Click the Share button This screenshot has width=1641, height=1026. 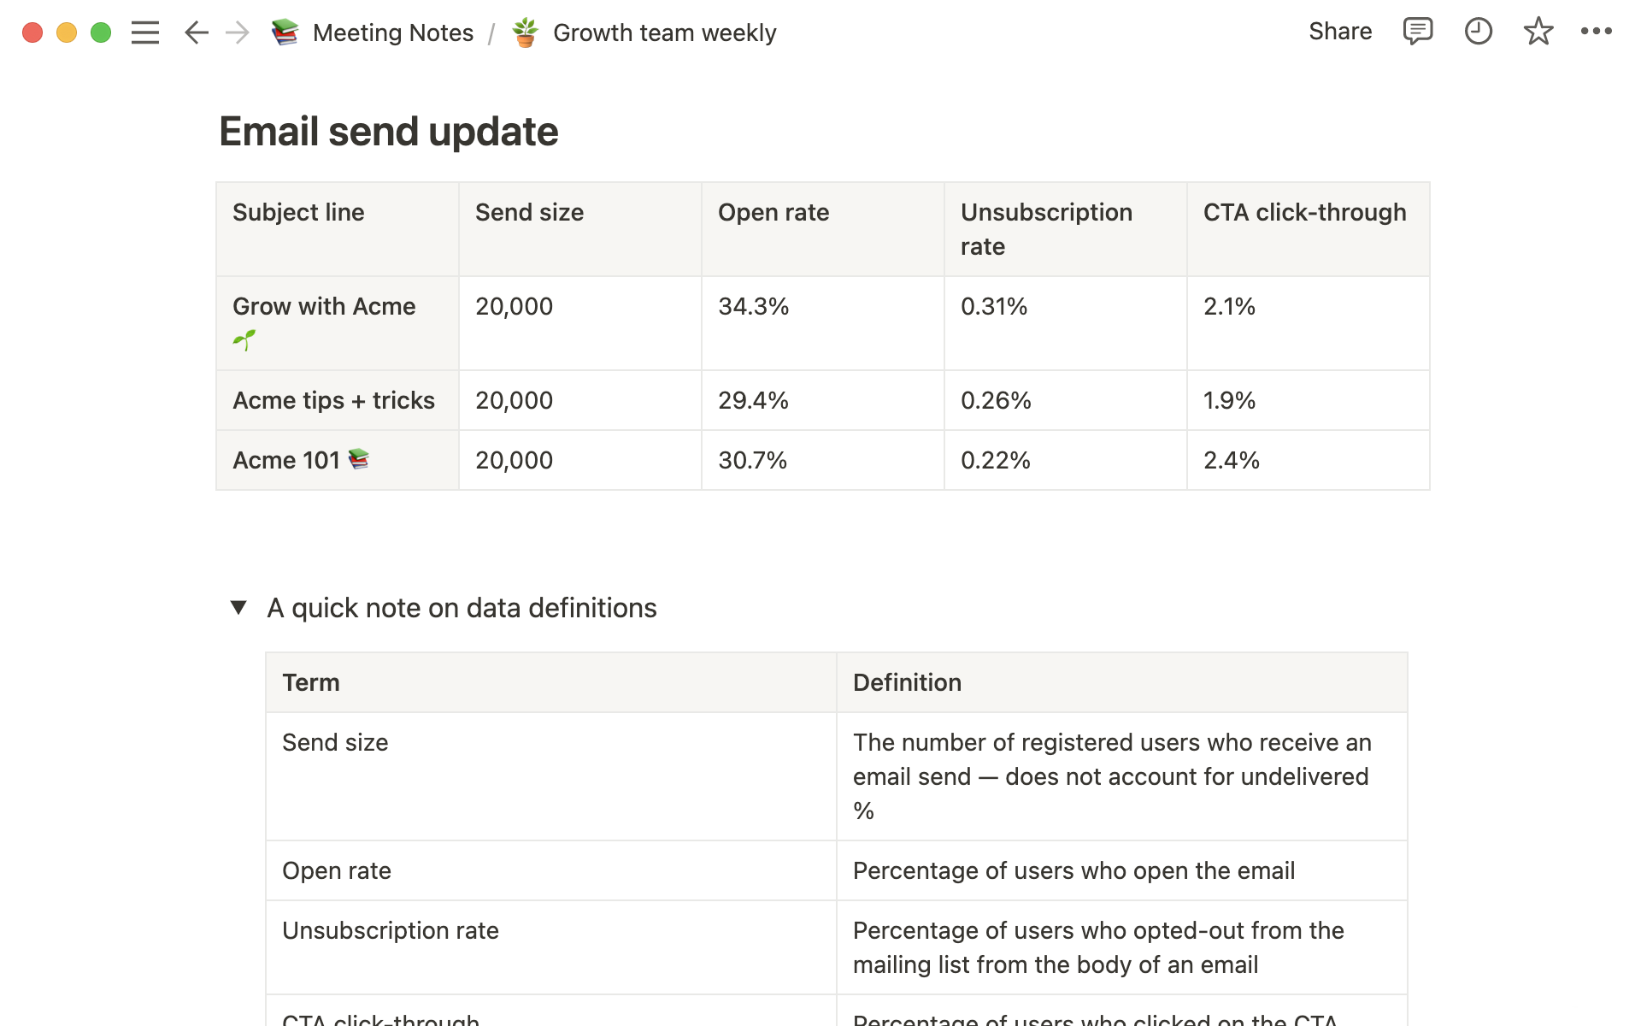(1338, 33)
